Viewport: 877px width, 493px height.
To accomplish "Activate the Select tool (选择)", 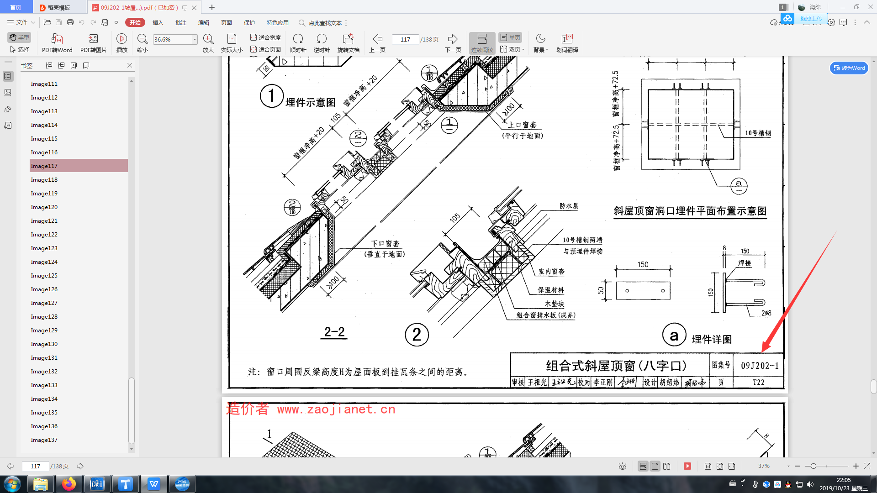I will [19, 49].
